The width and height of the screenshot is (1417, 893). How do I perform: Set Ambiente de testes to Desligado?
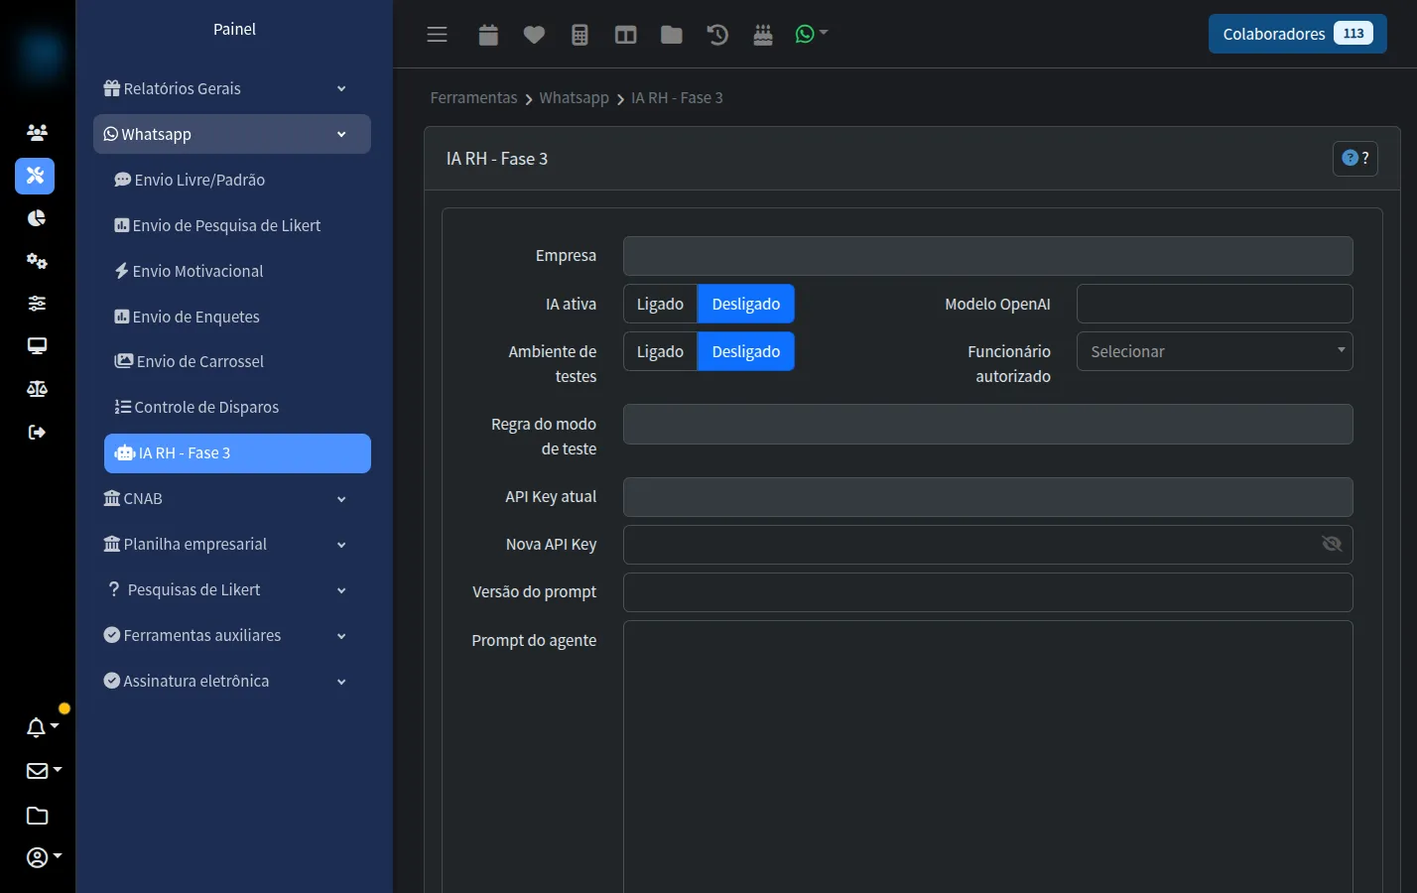[x=746, y=351]
